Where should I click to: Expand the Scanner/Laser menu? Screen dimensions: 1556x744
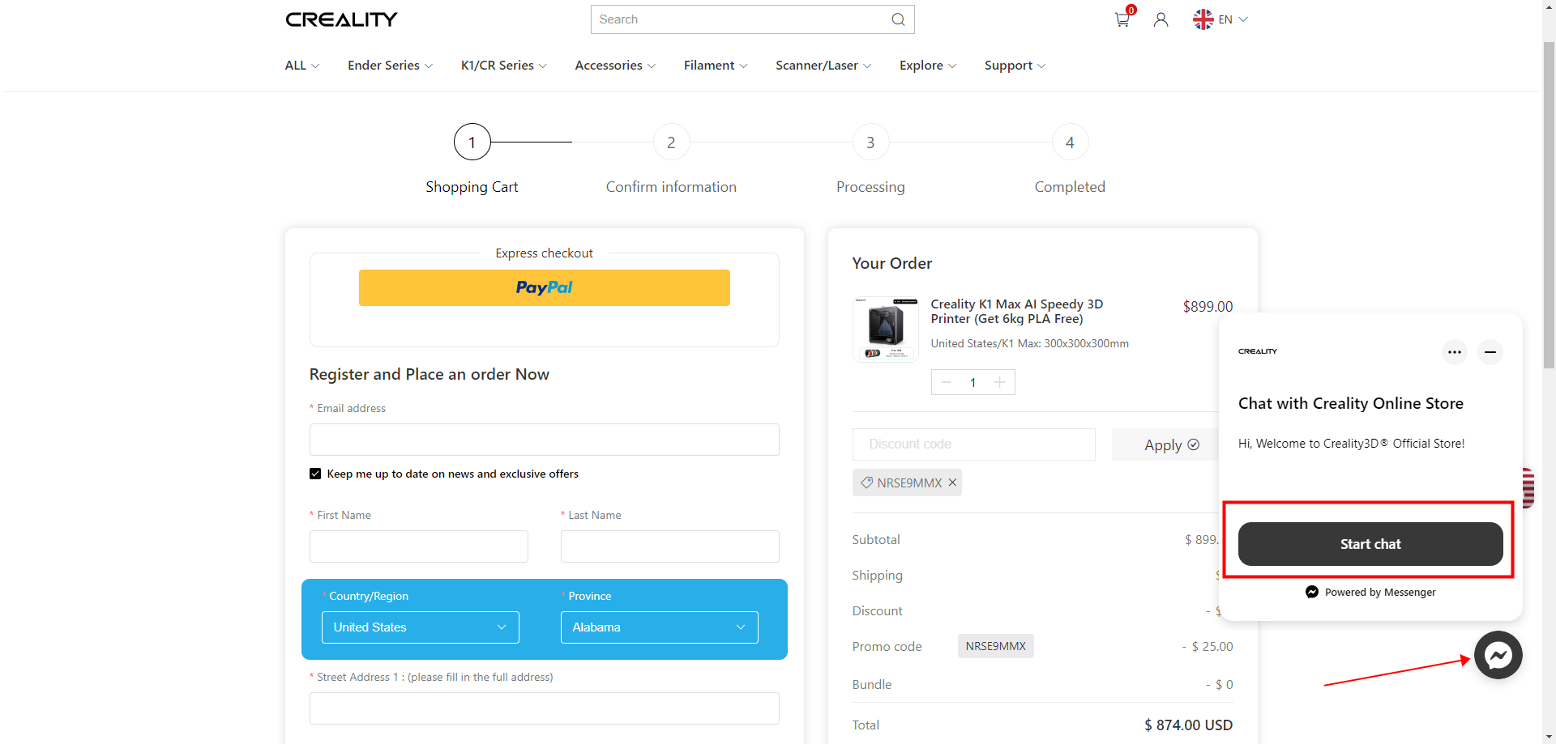tap(823, 66)
